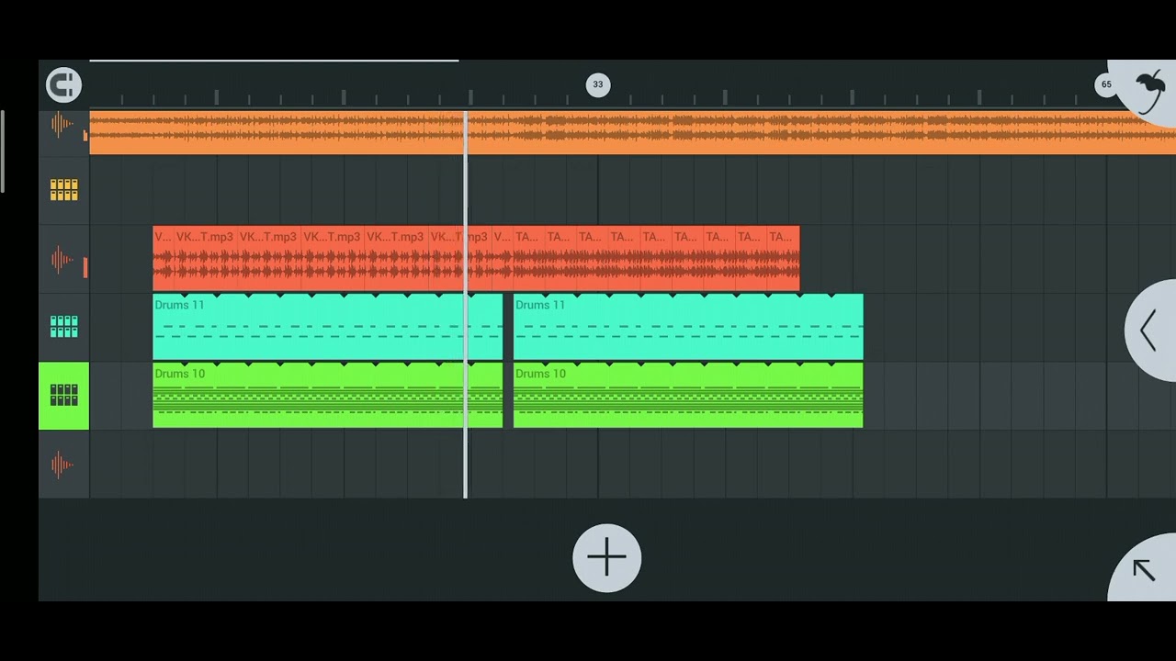
Task: Jump to bar 65 timeline marker
Action: [1106, 84]
